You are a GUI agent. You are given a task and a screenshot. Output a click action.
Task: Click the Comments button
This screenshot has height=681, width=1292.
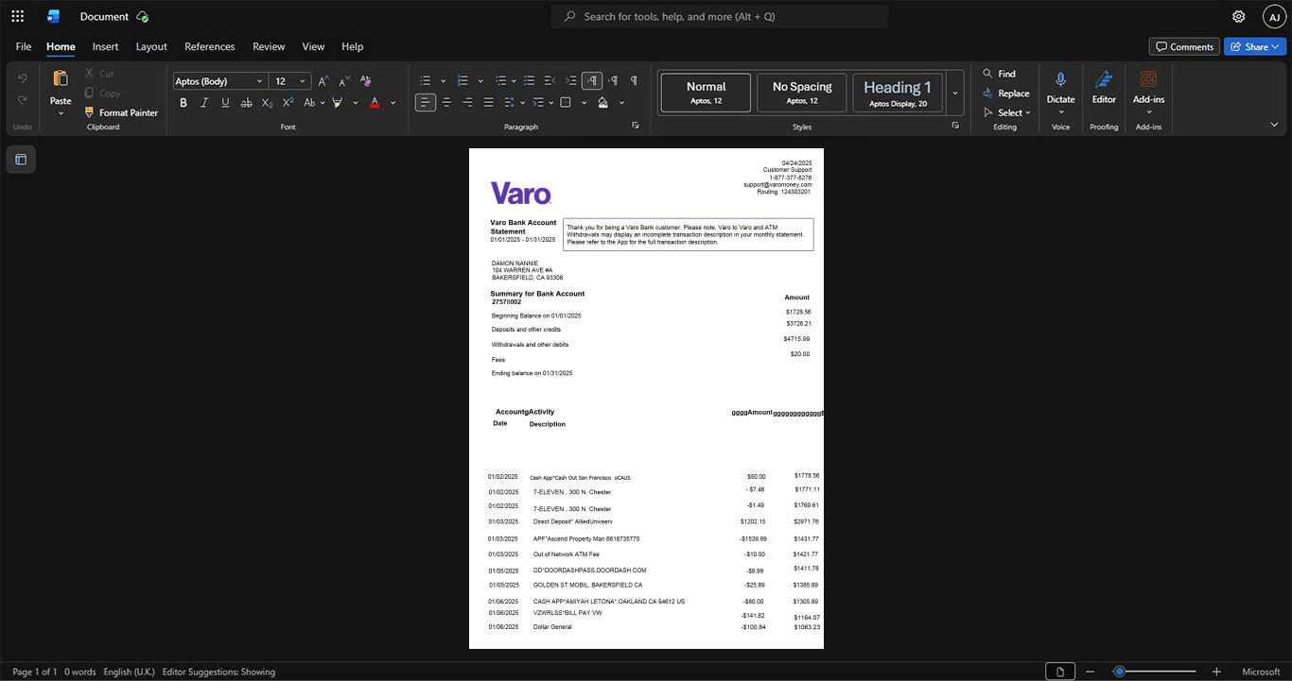[1184, 46]
